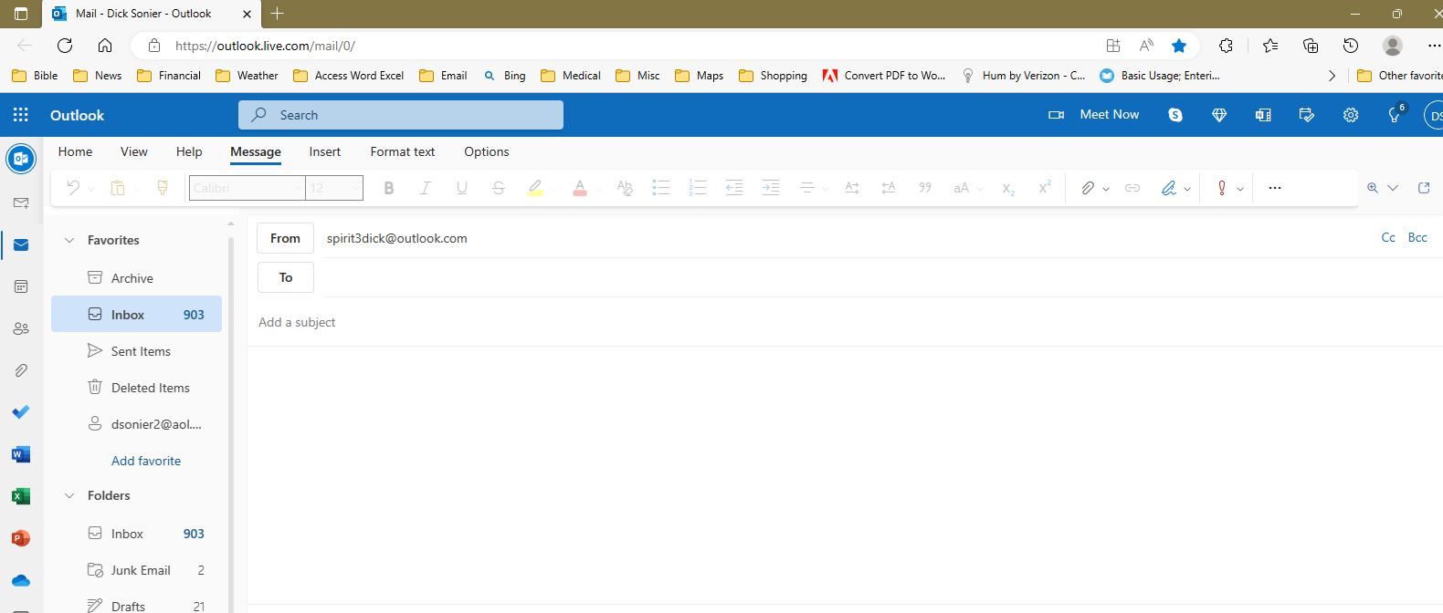Click the Signature pen icon
Screen dimensions: 1443x613
point(1168,188)
